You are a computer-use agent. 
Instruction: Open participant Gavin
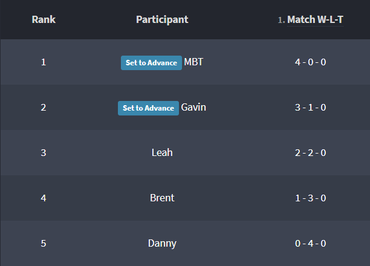(193, 108)
